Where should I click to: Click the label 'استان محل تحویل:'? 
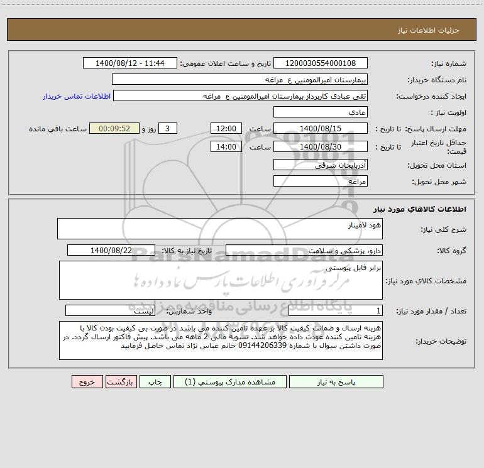[x=437, y=165]
